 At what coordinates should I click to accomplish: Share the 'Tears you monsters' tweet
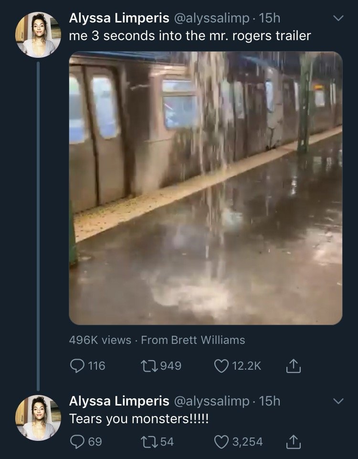click(294, 442)
